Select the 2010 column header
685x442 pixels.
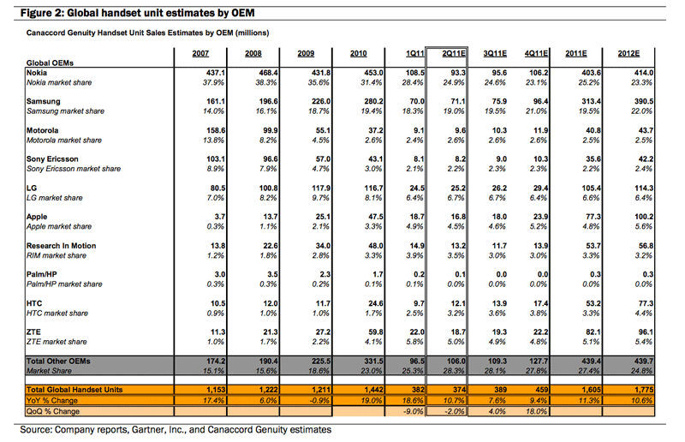(358, 54)
